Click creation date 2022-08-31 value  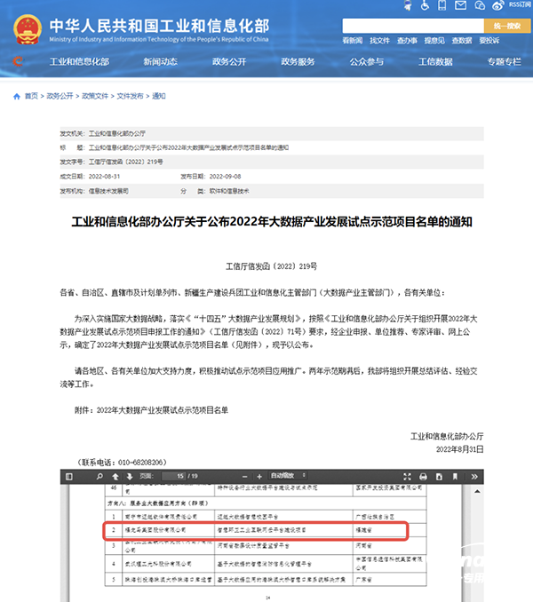pos(105,177)
